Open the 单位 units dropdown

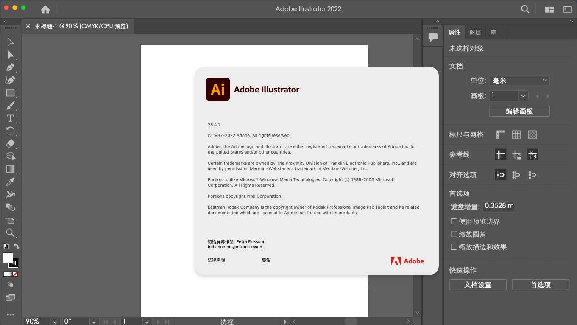(519, 80)
